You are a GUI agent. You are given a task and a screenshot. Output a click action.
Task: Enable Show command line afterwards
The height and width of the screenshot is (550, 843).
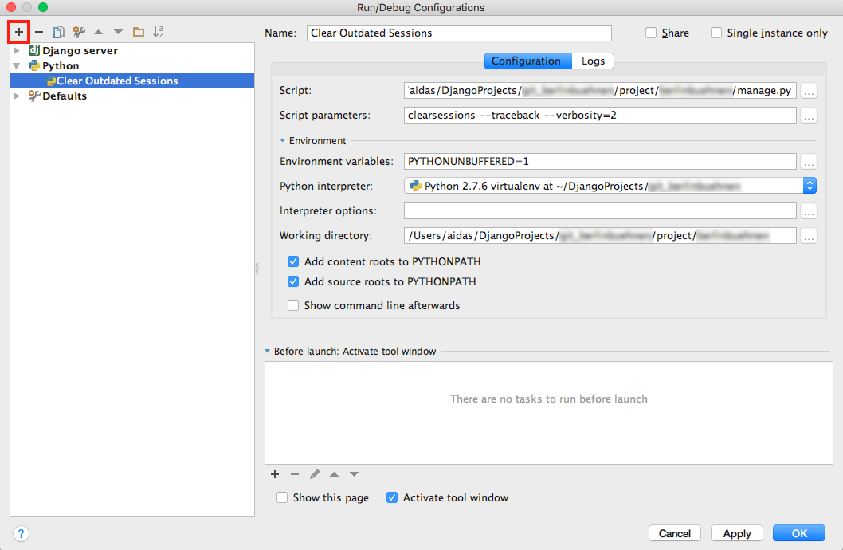point(293,305)
